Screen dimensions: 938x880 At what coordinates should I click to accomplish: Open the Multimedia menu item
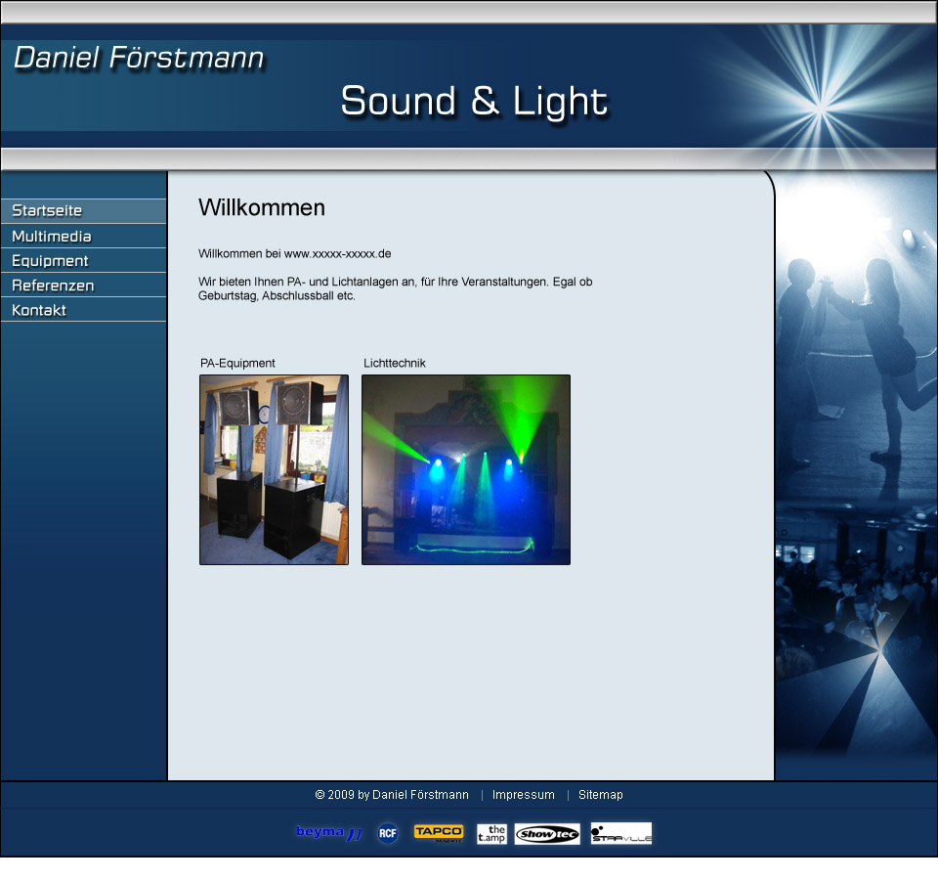(x=83, y=237)
